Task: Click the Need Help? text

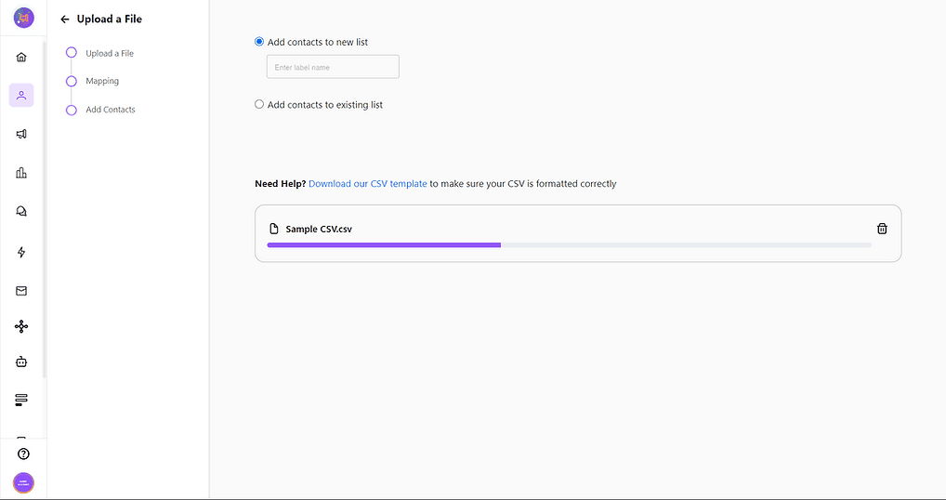Action: 280,183
